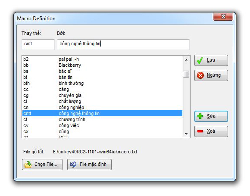Click the expansion text 'bình thường'
This screenshot has height=196, width=250.
click(71, 83)
